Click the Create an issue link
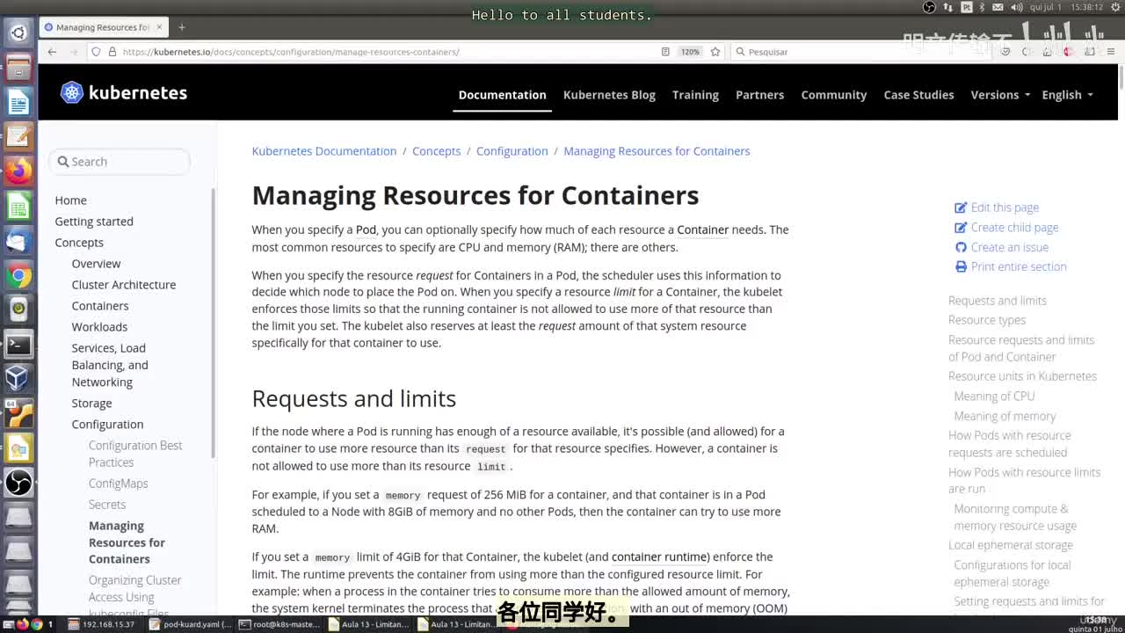 point(1001,247)
